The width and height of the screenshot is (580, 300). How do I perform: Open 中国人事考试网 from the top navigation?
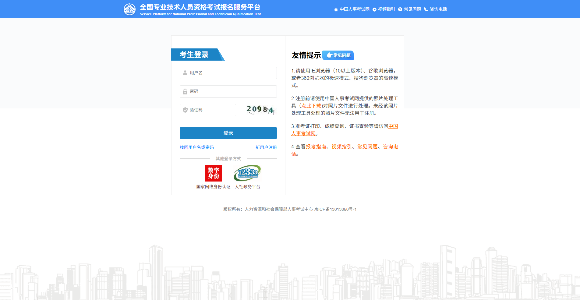354,9
